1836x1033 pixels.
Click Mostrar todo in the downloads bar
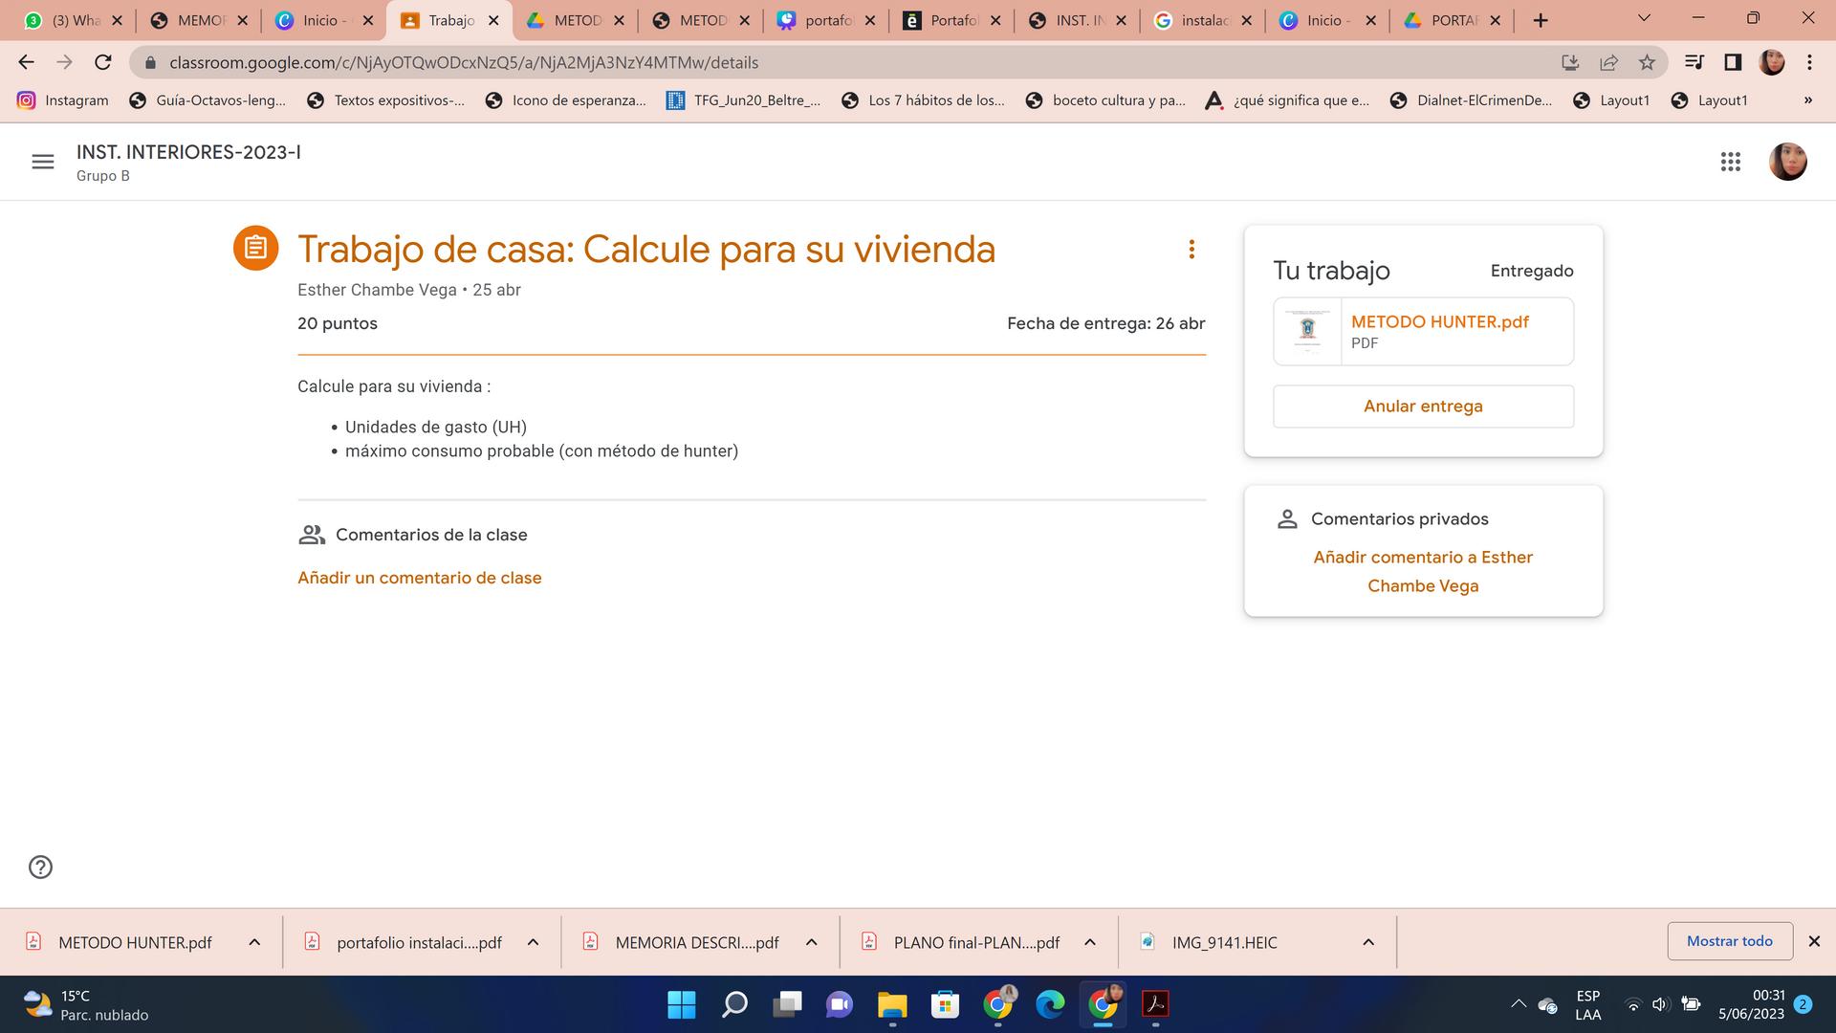click(1729, 941)
